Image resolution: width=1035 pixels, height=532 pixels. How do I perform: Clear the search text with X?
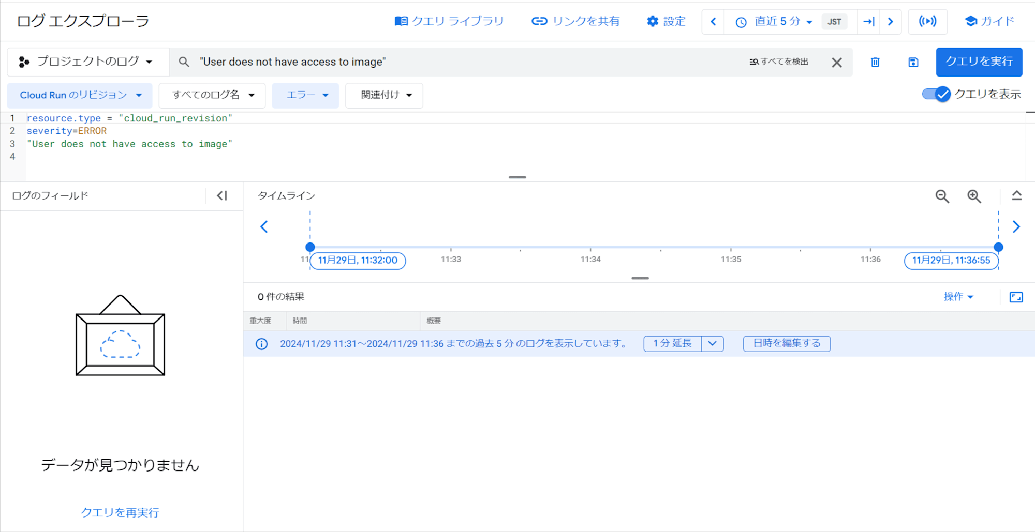point(837,63)
